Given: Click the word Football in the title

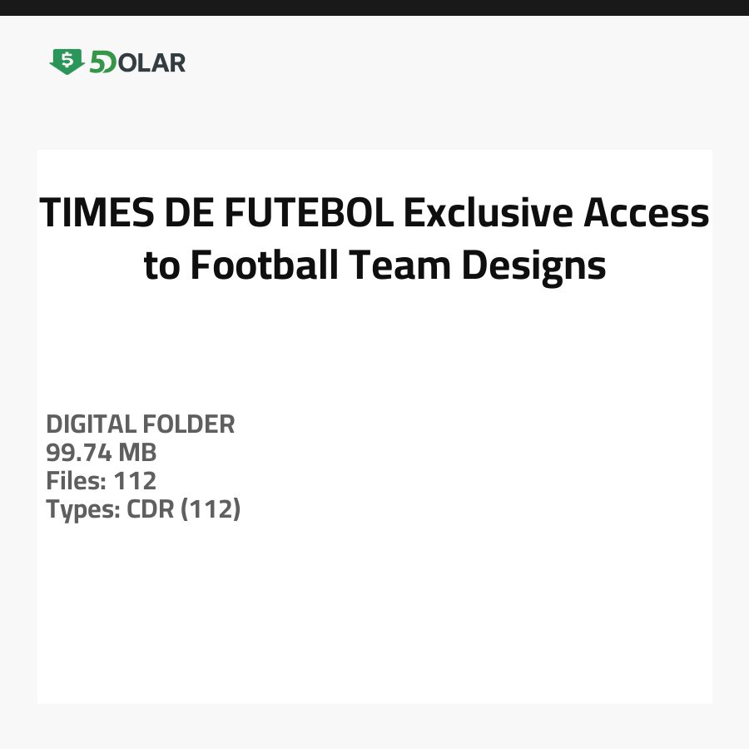Looking at the screenshot, I should click(x=264, y=265).
